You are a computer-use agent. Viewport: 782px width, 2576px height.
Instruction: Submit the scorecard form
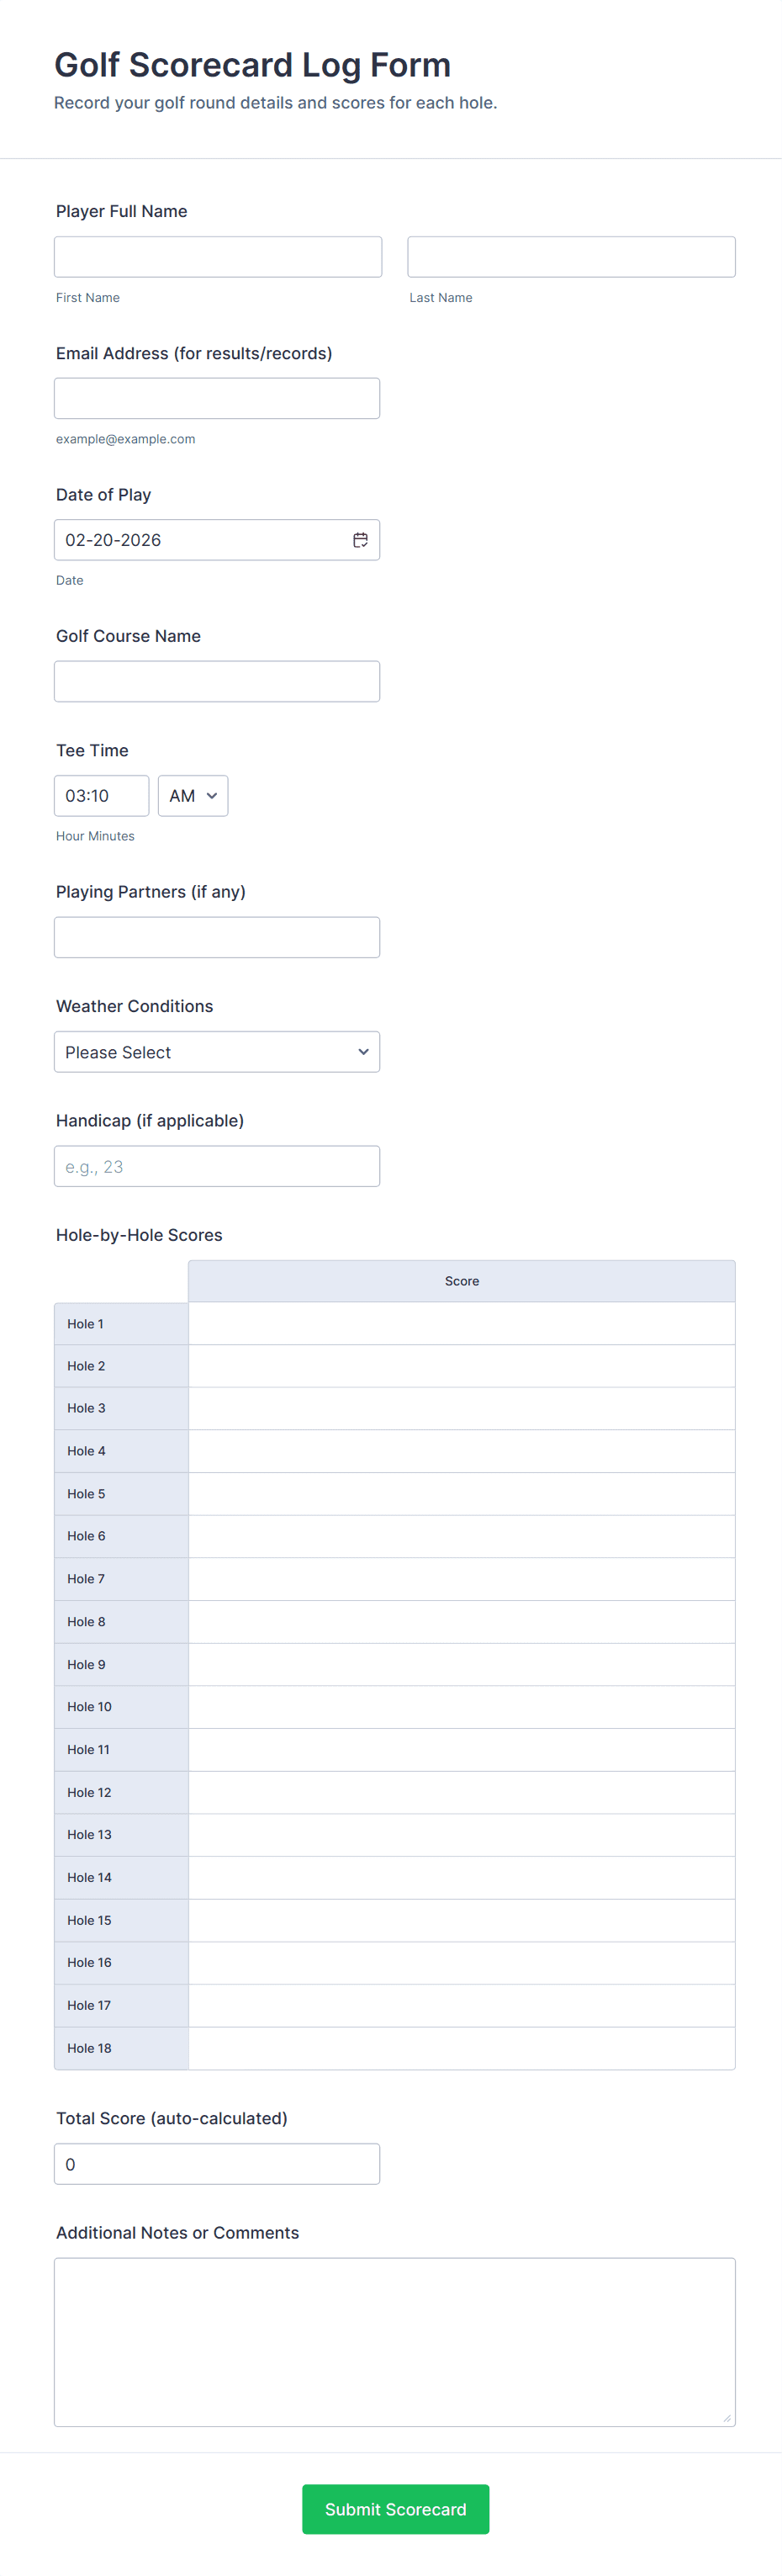395,2509
